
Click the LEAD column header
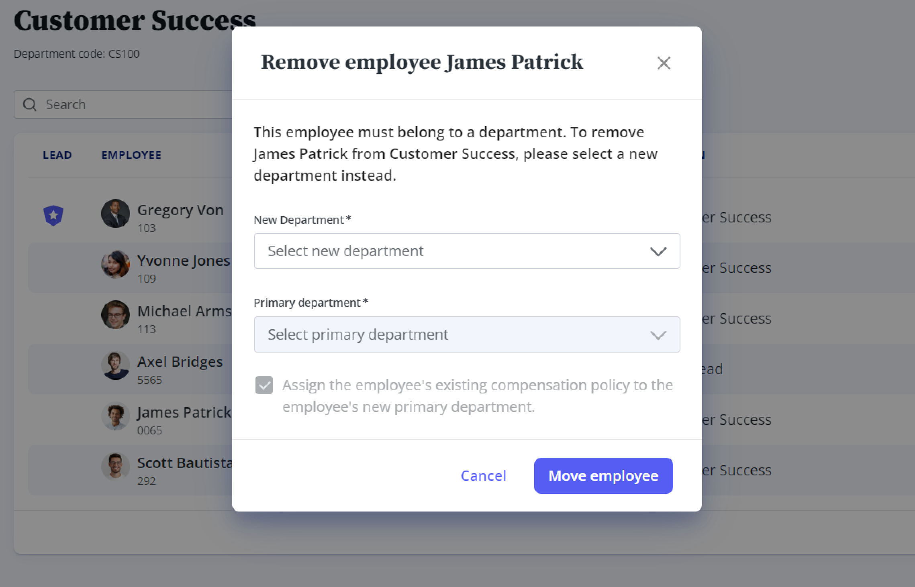tap(57, 155)
